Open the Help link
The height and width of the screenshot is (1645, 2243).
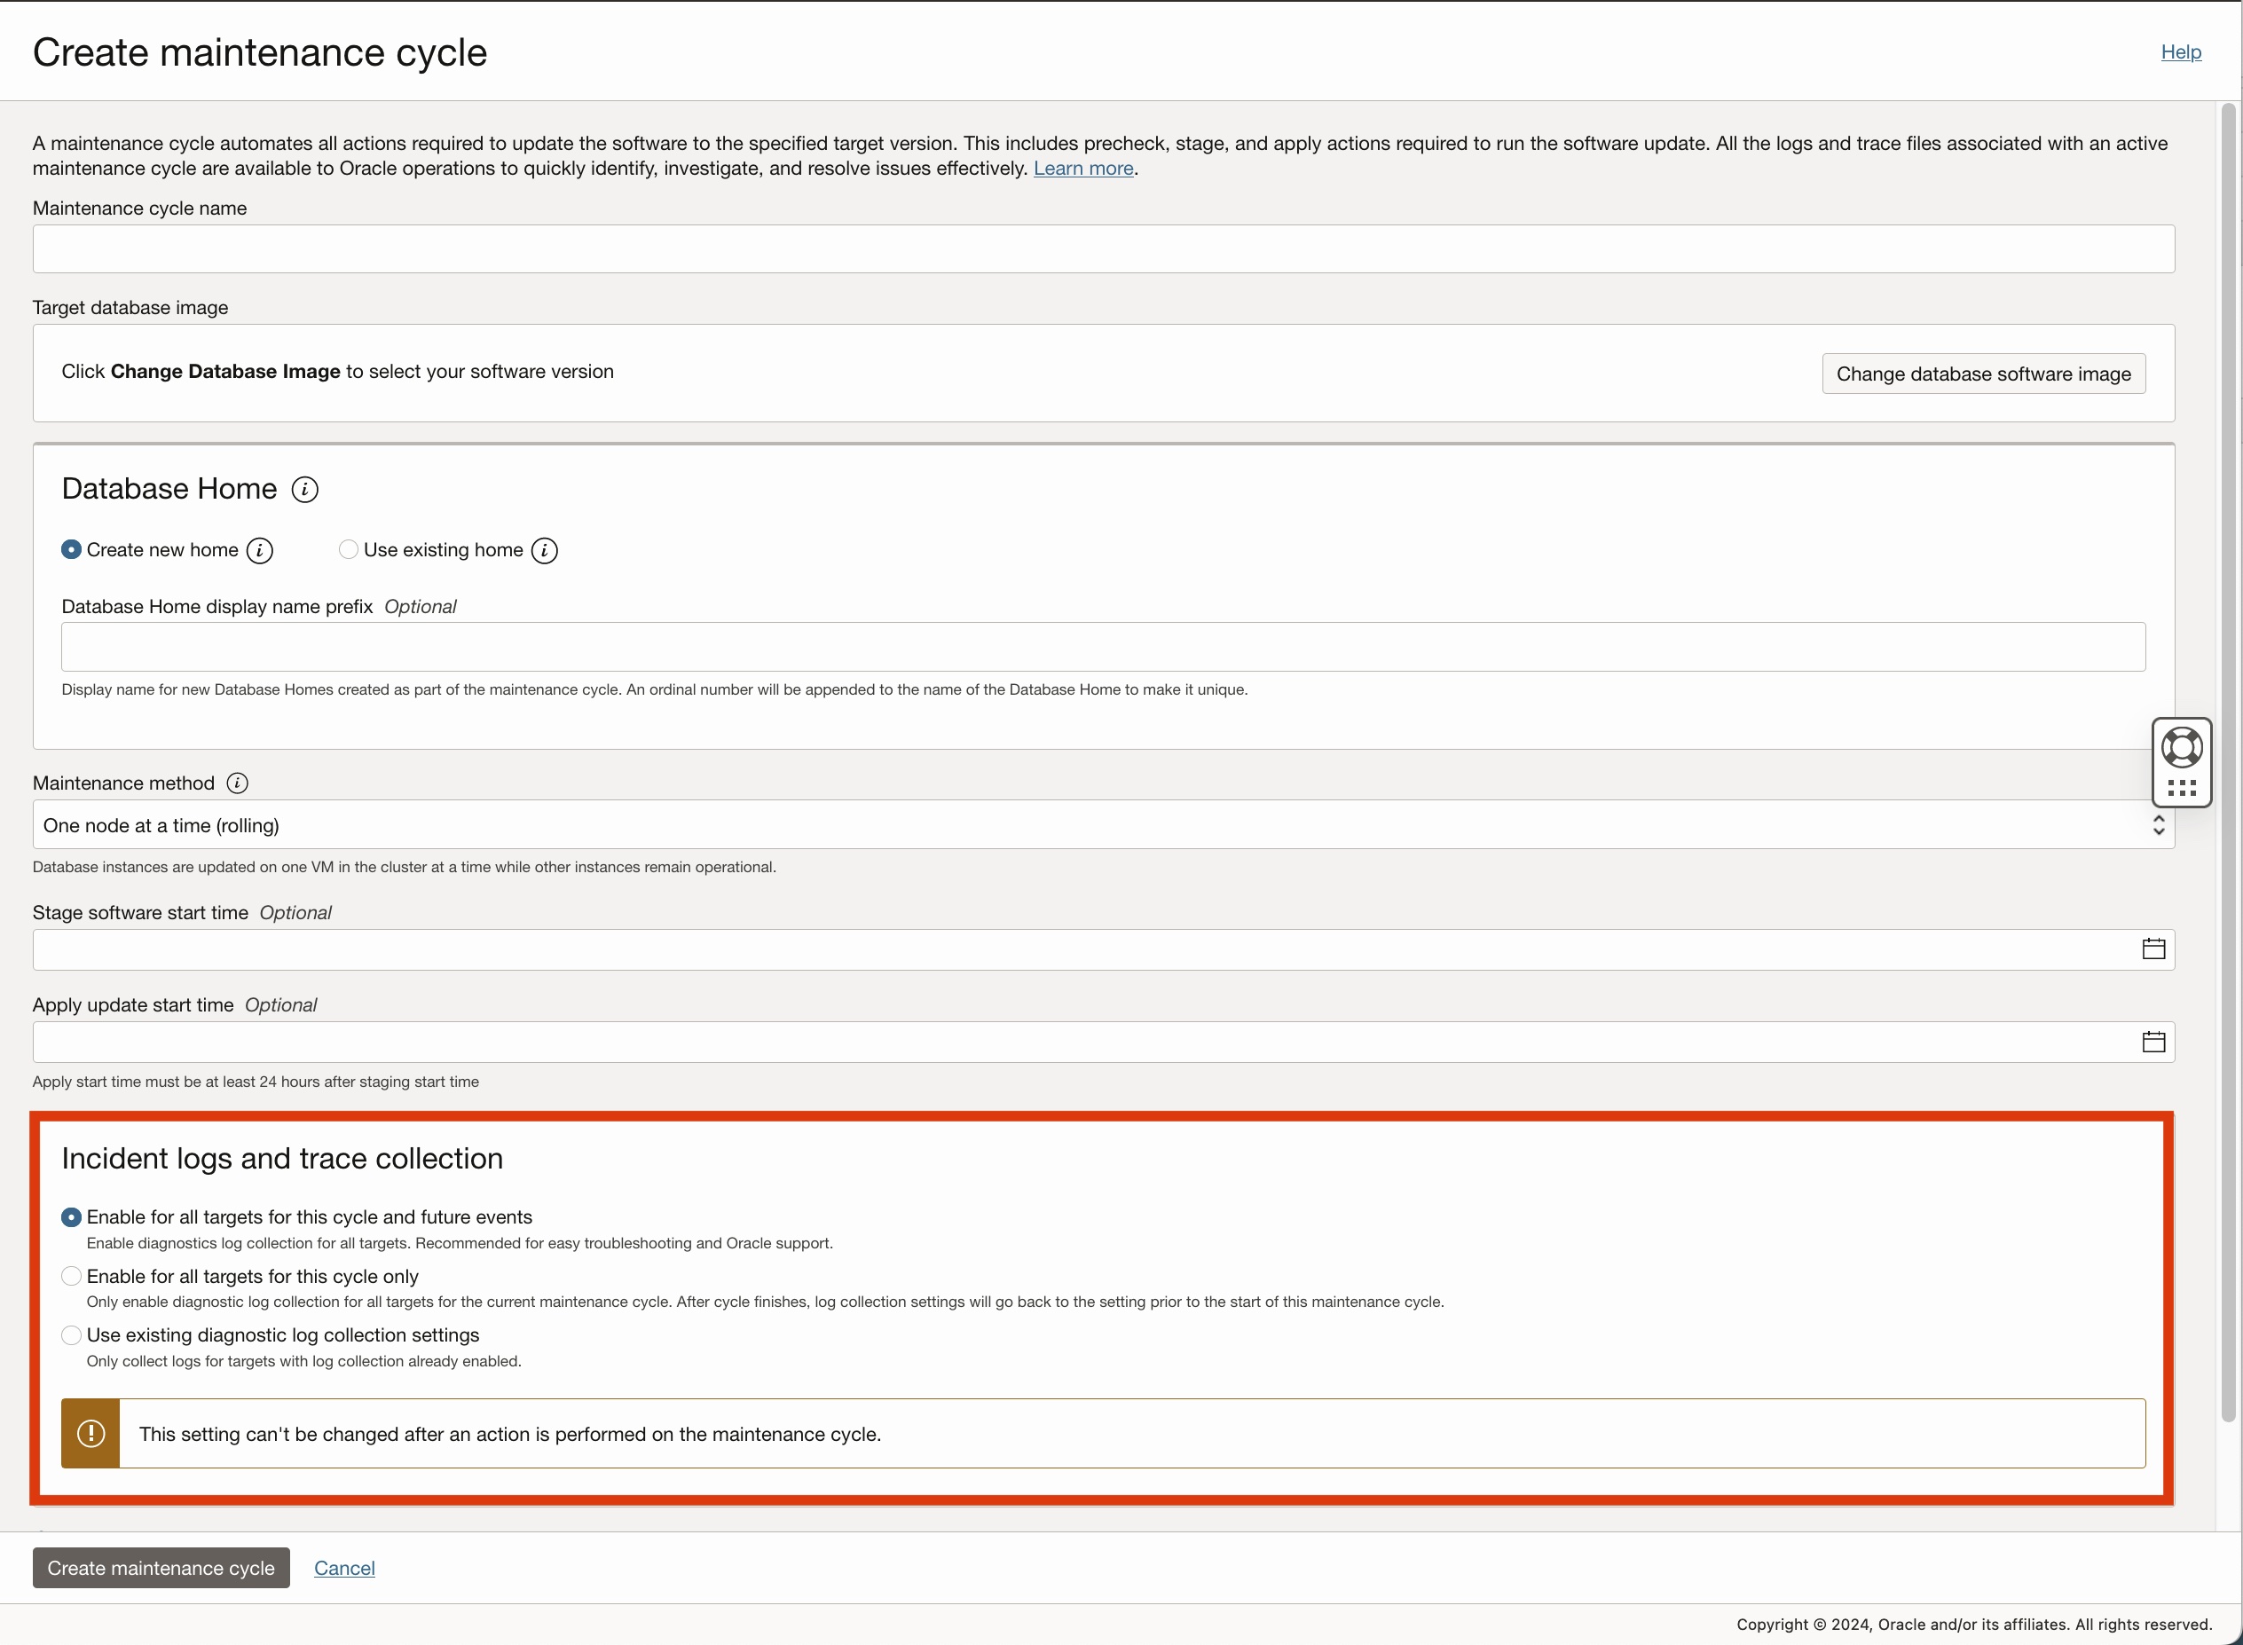click(x=2180, y=51)
